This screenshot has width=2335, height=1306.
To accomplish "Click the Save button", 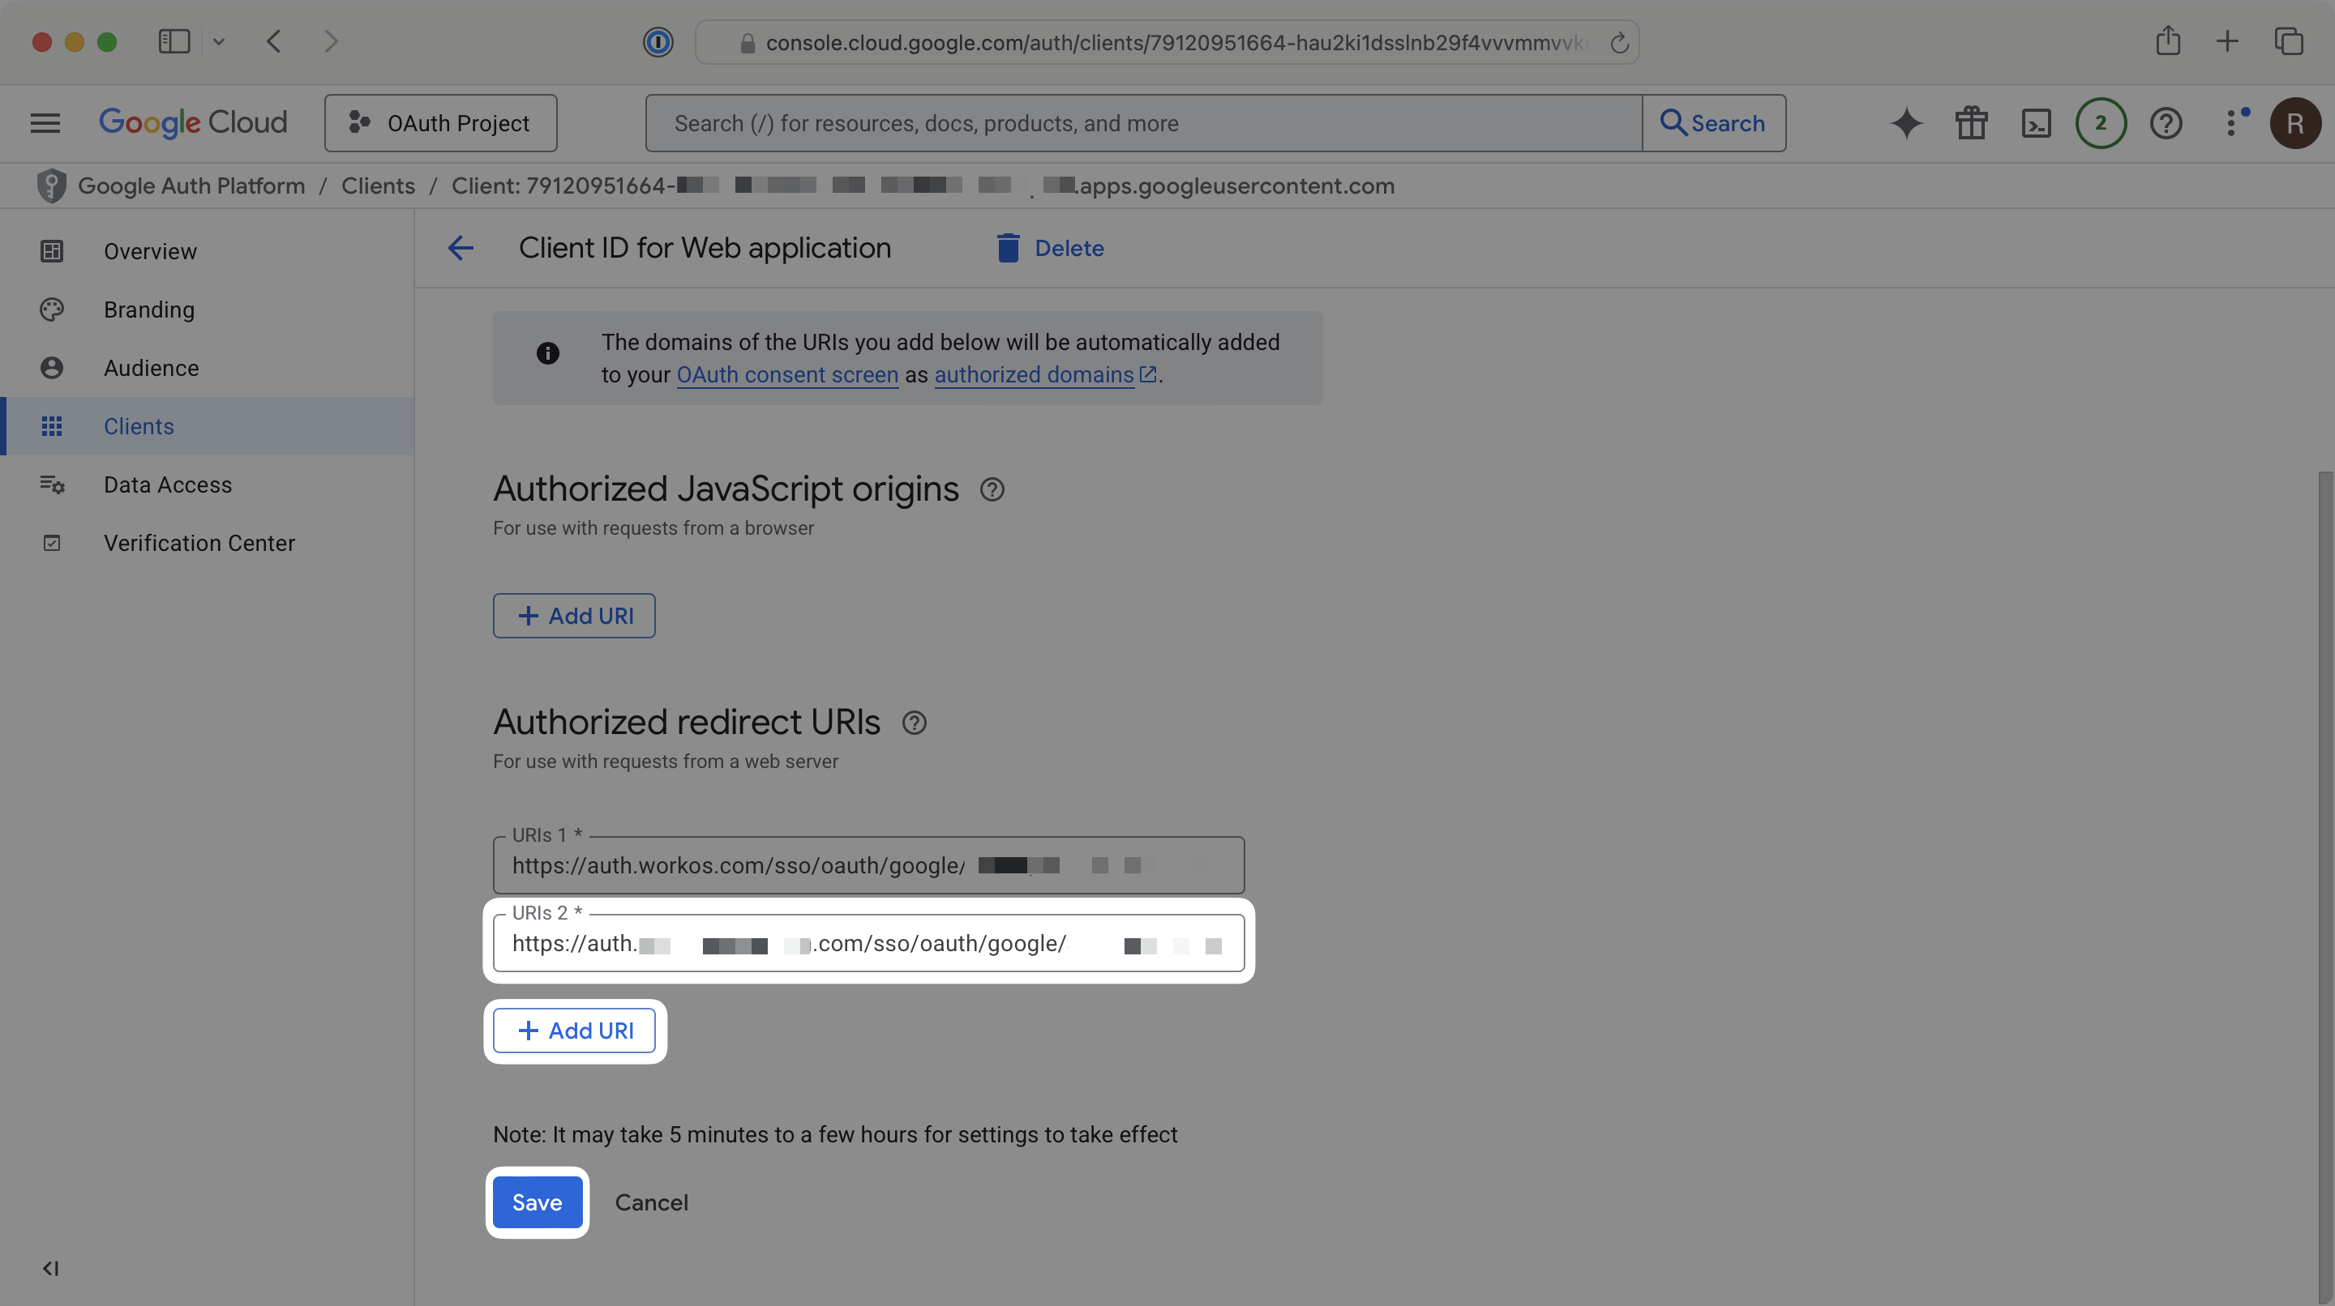I will tap(537, 1201).
